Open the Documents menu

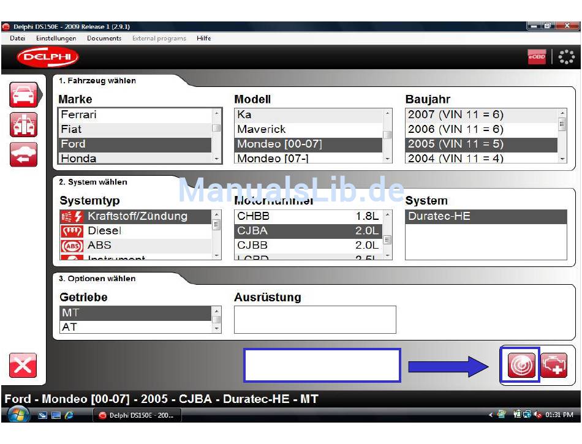pos(104,38)
